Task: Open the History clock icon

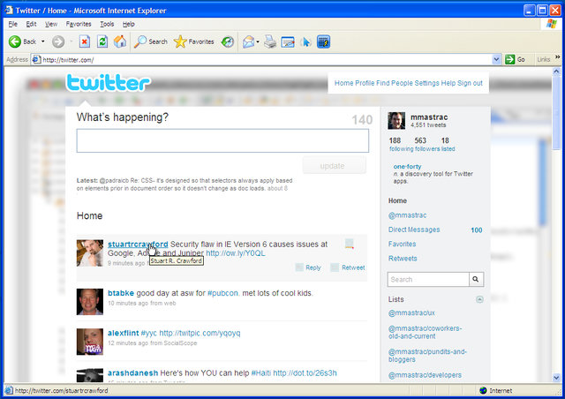Action: click(x=228, y=41)
